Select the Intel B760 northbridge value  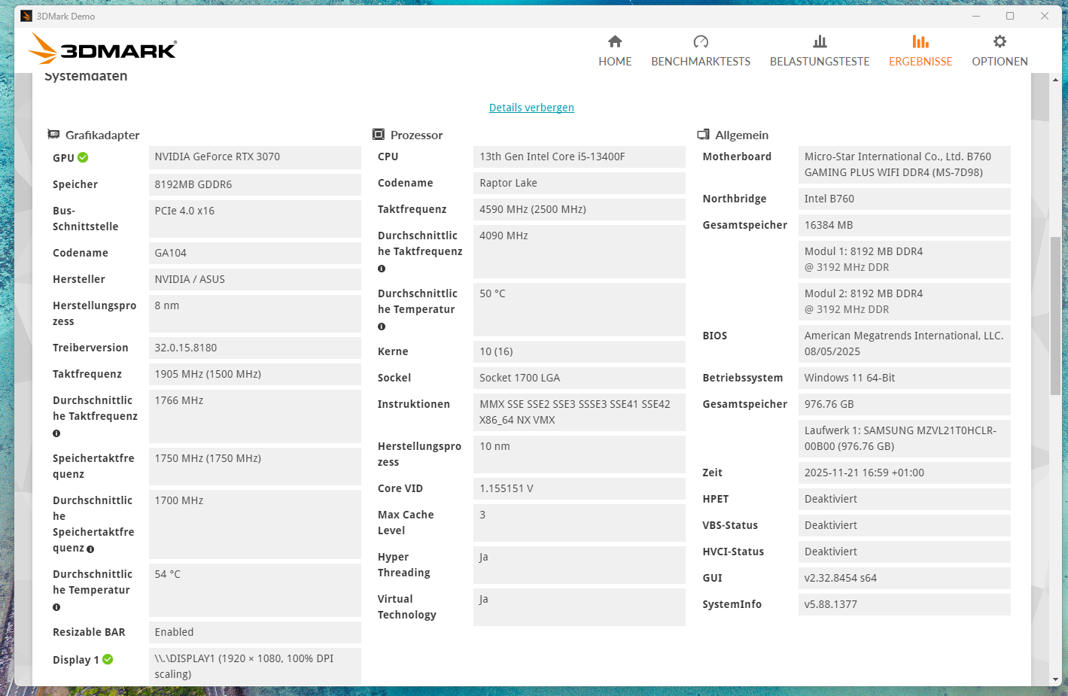tap(905, 199)
